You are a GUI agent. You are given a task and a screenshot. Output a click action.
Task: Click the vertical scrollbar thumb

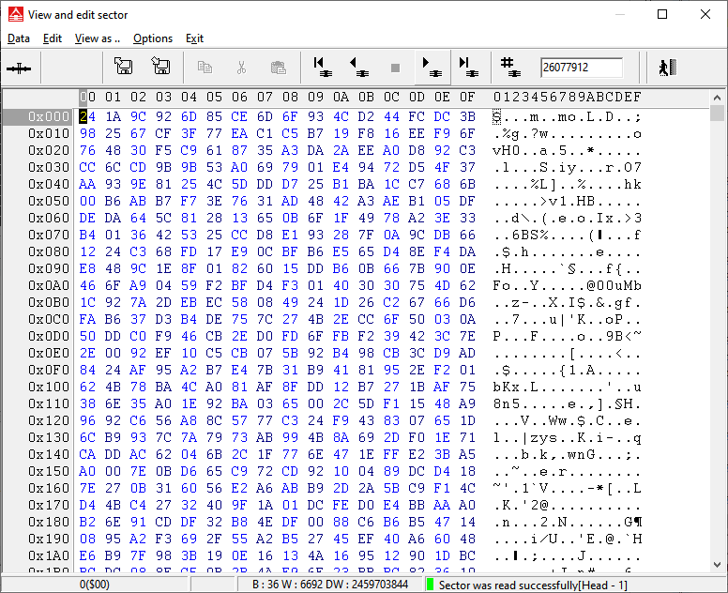point(717,113)
